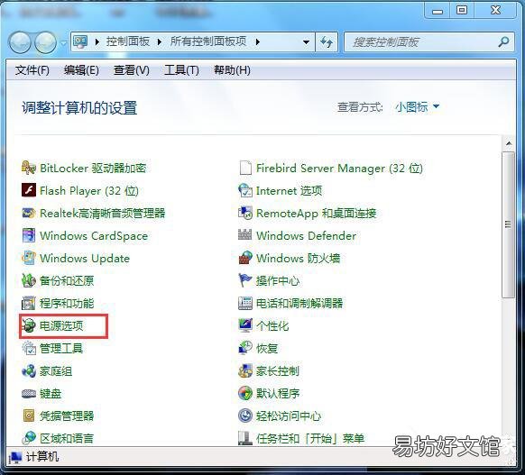The image size is (525, 475).
Task: Click the 管理工具 icon
Action: 29,348
